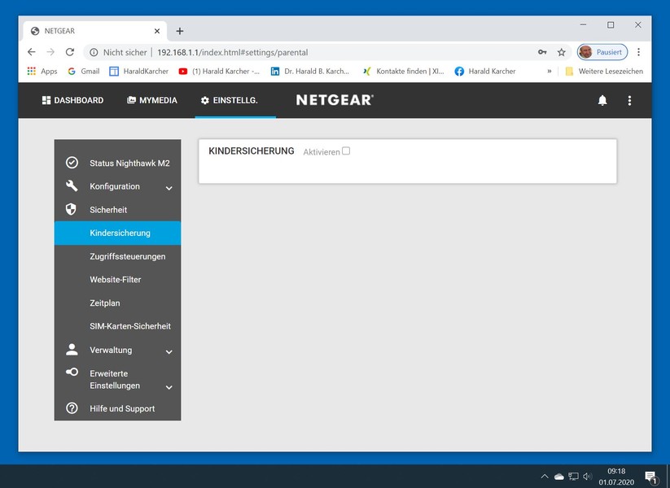Click the Hilfe und Support question icon
Screen dimensions: 670x488
pyautogui.click(x=72, y=408)
